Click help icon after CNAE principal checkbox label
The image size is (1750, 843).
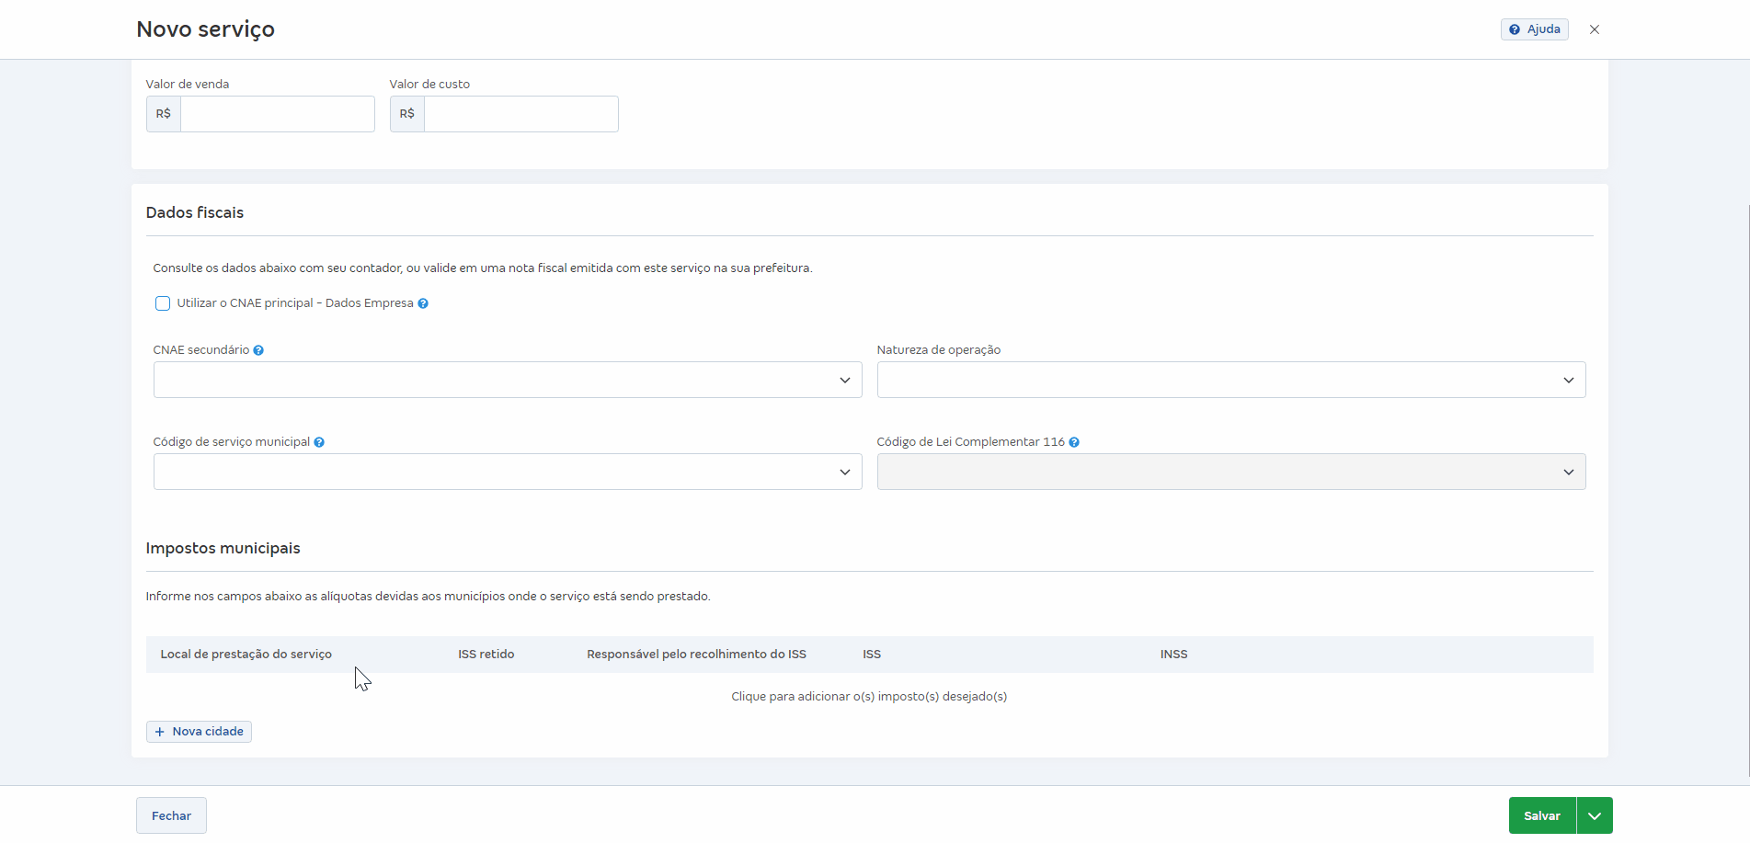point(423,303)
